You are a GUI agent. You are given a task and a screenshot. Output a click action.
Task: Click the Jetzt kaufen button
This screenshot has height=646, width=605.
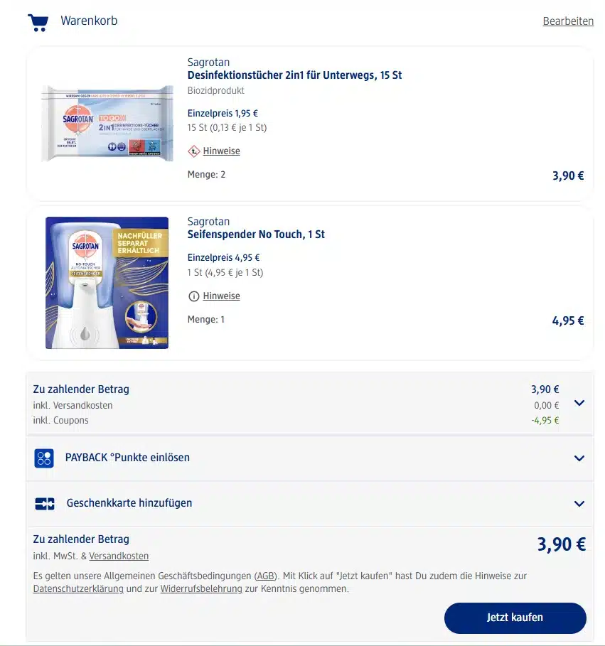pyautogui.click(x=515, y=618)
